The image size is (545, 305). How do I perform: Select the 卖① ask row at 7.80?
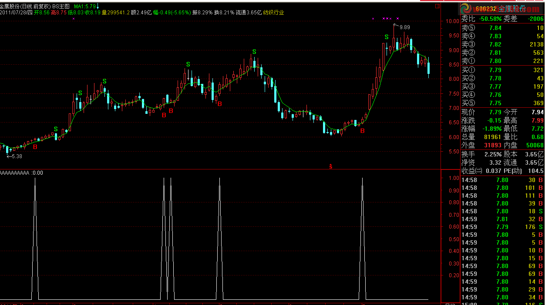coord(503,61)
